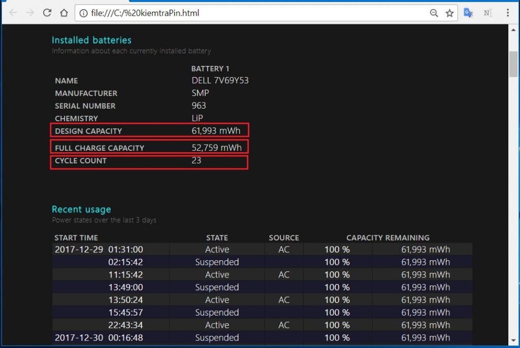Click the Recent usage heading

(x=81, y=209)
